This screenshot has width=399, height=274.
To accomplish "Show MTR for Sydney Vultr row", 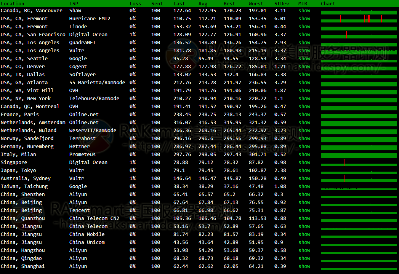I will point(304,178).
